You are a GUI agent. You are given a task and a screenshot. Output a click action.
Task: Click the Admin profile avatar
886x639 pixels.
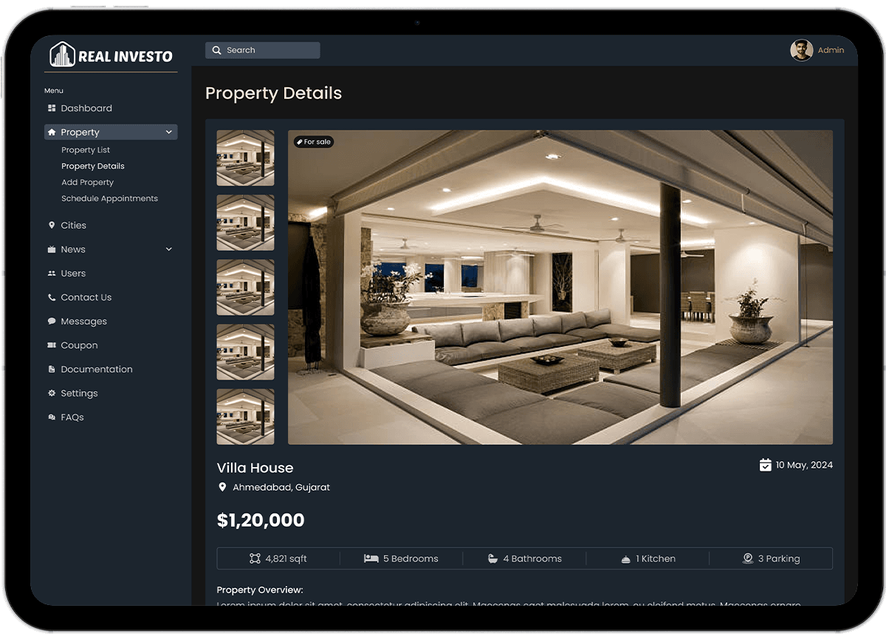(x=802, y=50)
